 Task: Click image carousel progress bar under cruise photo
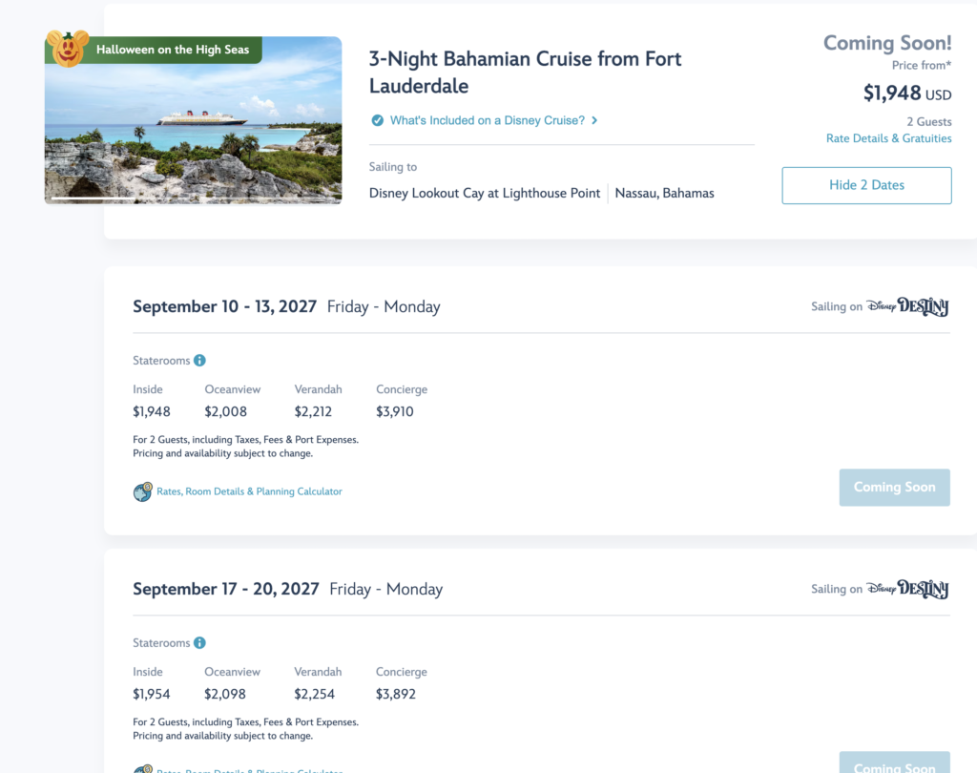(193, 198)
